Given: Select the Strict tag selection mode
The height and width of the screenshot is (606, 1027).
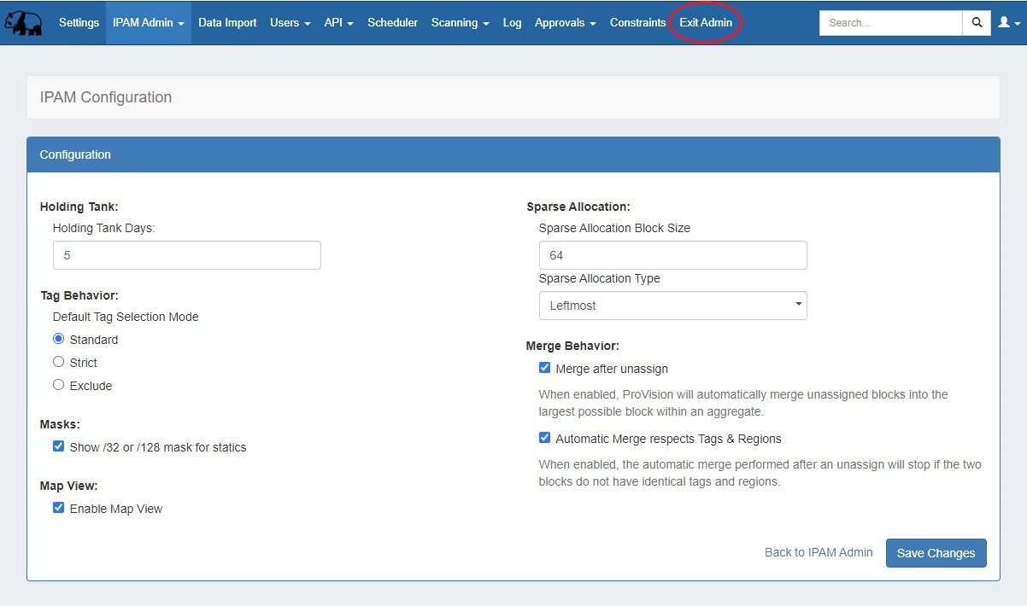Looking at the screenshot, I should (x=59, y=362).
